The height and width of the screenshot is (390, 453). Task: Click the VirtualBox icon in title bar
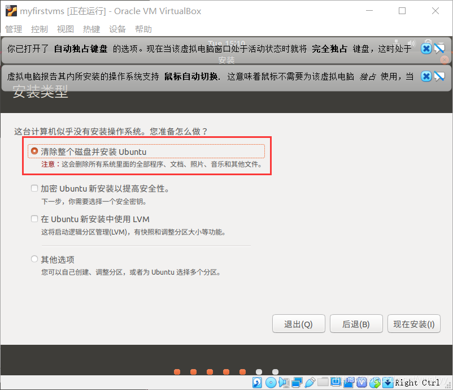(x=11, y=11)
